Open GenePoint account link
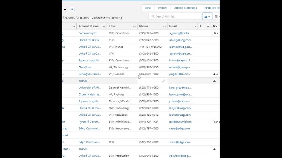The width and height of the screenshot is (282, 158). click(x=85, y=68)
